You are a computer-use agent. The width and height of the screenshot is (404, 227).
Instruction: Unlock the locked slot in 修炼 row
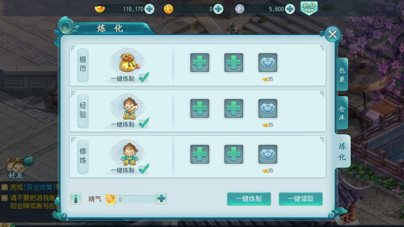268,154
